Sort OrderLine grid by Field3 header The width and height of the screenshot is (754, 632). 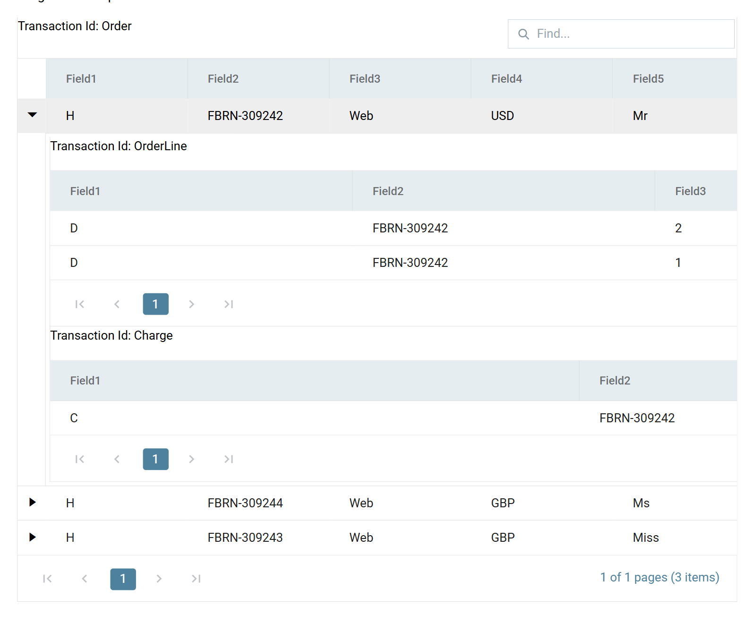coord(696,191)
